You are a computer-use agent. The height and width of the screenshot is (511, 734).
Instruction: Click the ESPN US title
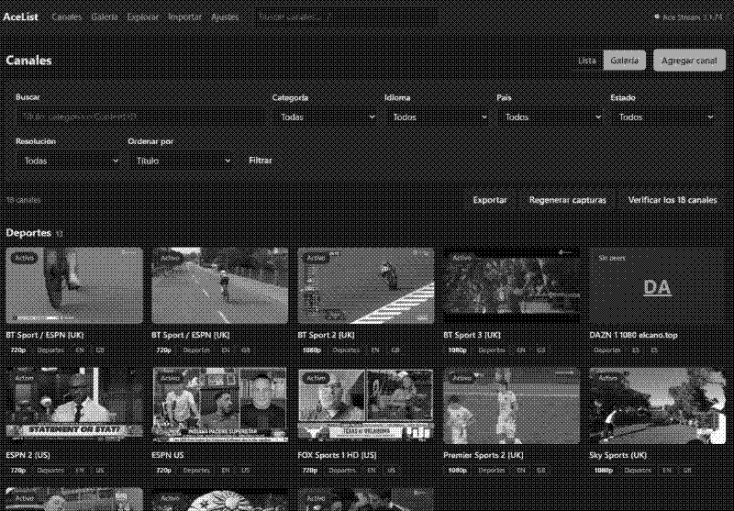point(168,455)
